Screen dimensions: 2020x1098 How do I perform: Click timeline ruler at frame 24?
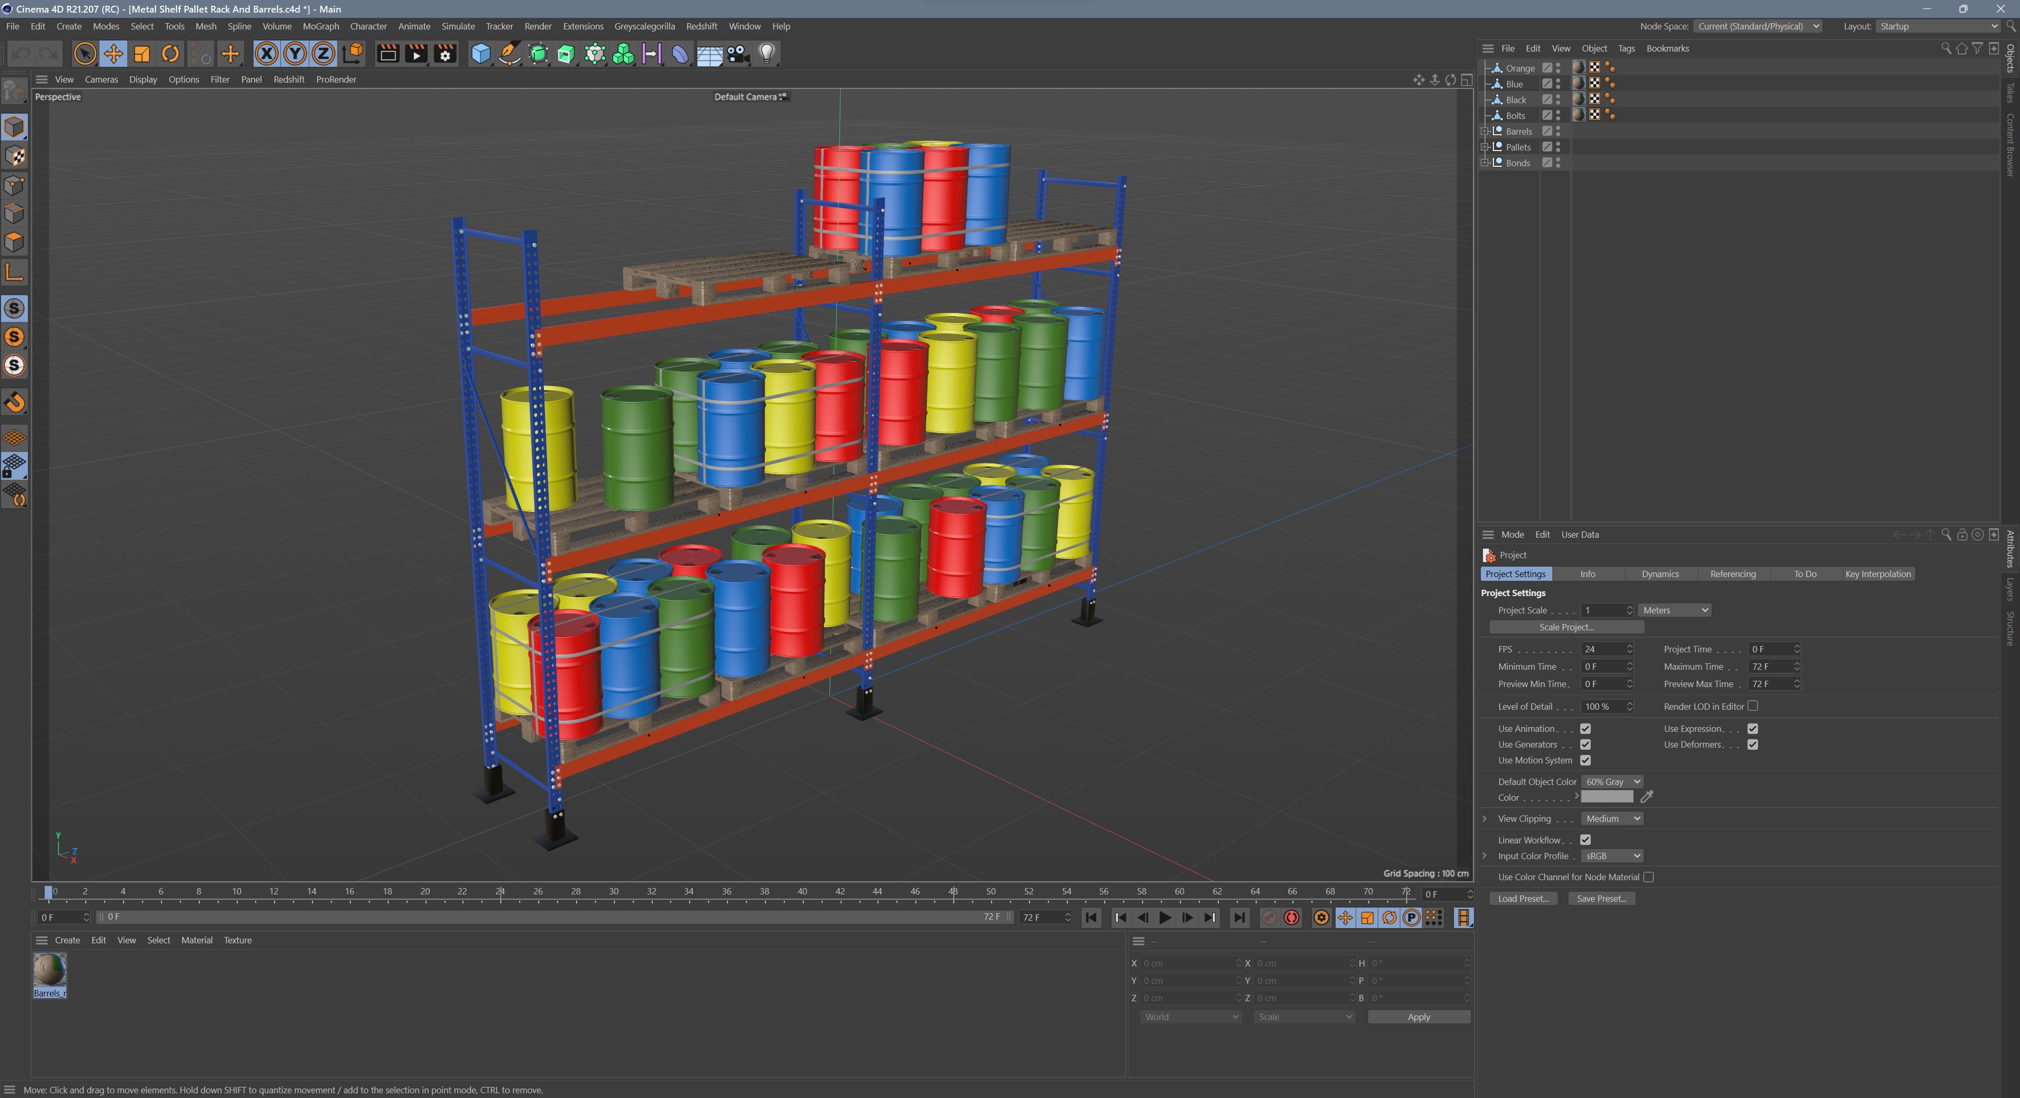click(500, 892)
